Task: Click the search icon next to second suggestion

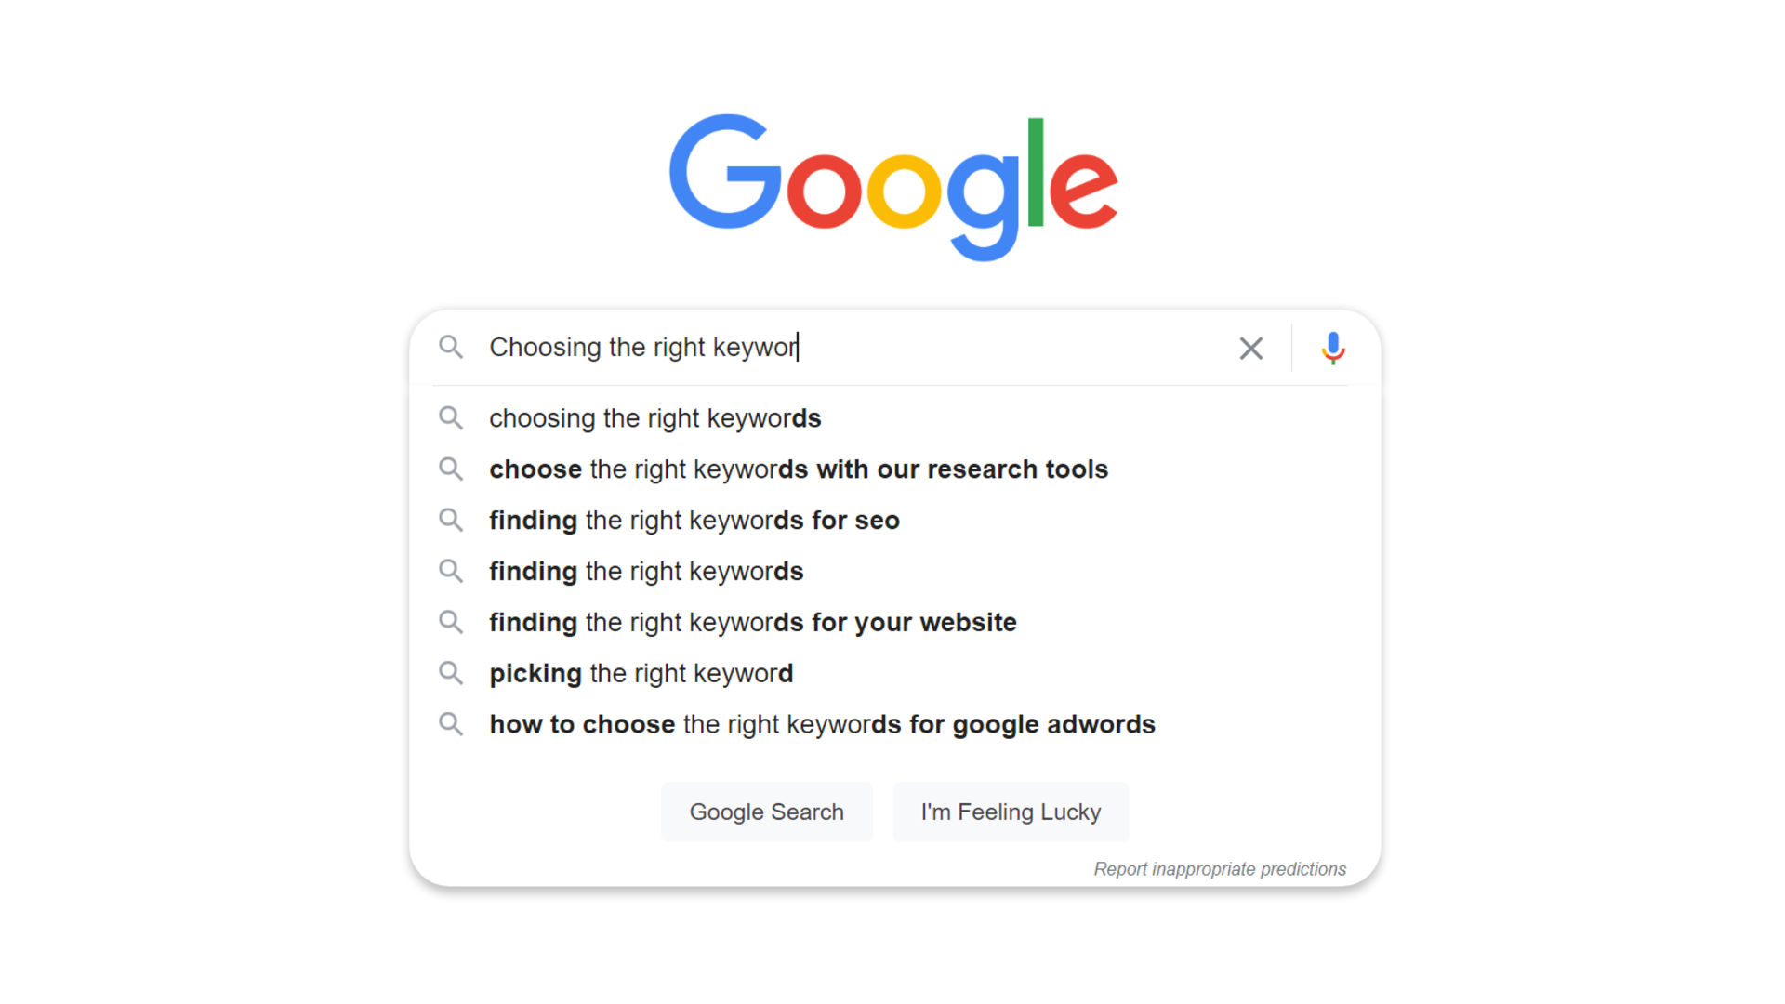Action: coord(451,469)
